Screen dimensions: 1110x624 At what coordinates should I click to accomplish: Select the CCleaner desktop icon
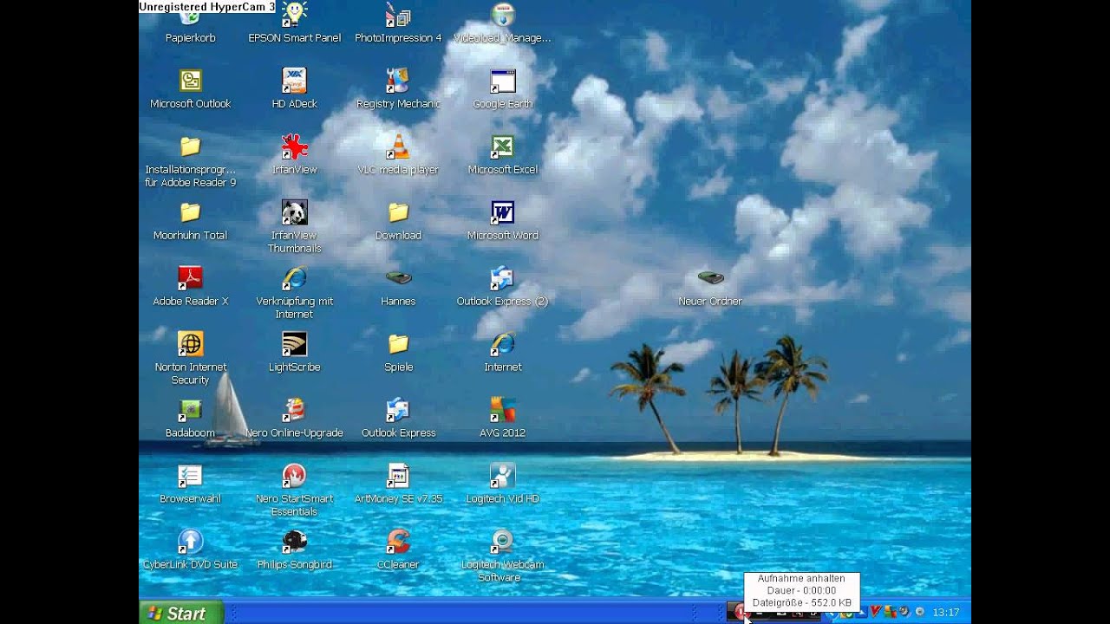(398, 542)
